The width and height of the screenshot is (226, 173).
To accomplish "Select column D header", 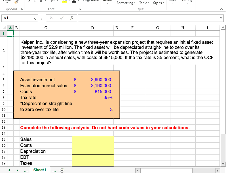I will click(x=93, y=28).
